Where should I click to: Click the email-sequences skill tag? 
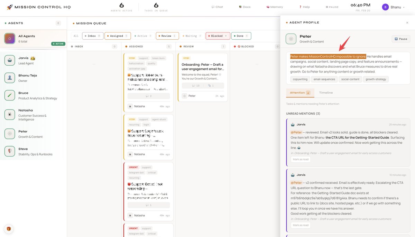[324, 79]
